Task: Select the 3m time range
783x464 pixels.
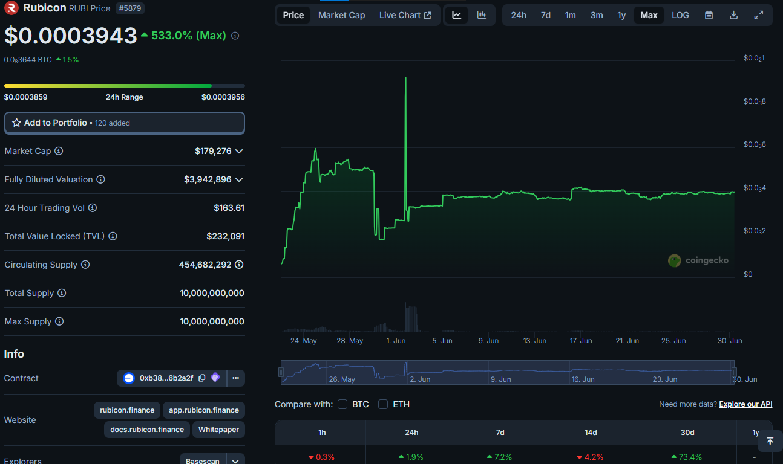Action: (x=597, y=15)
